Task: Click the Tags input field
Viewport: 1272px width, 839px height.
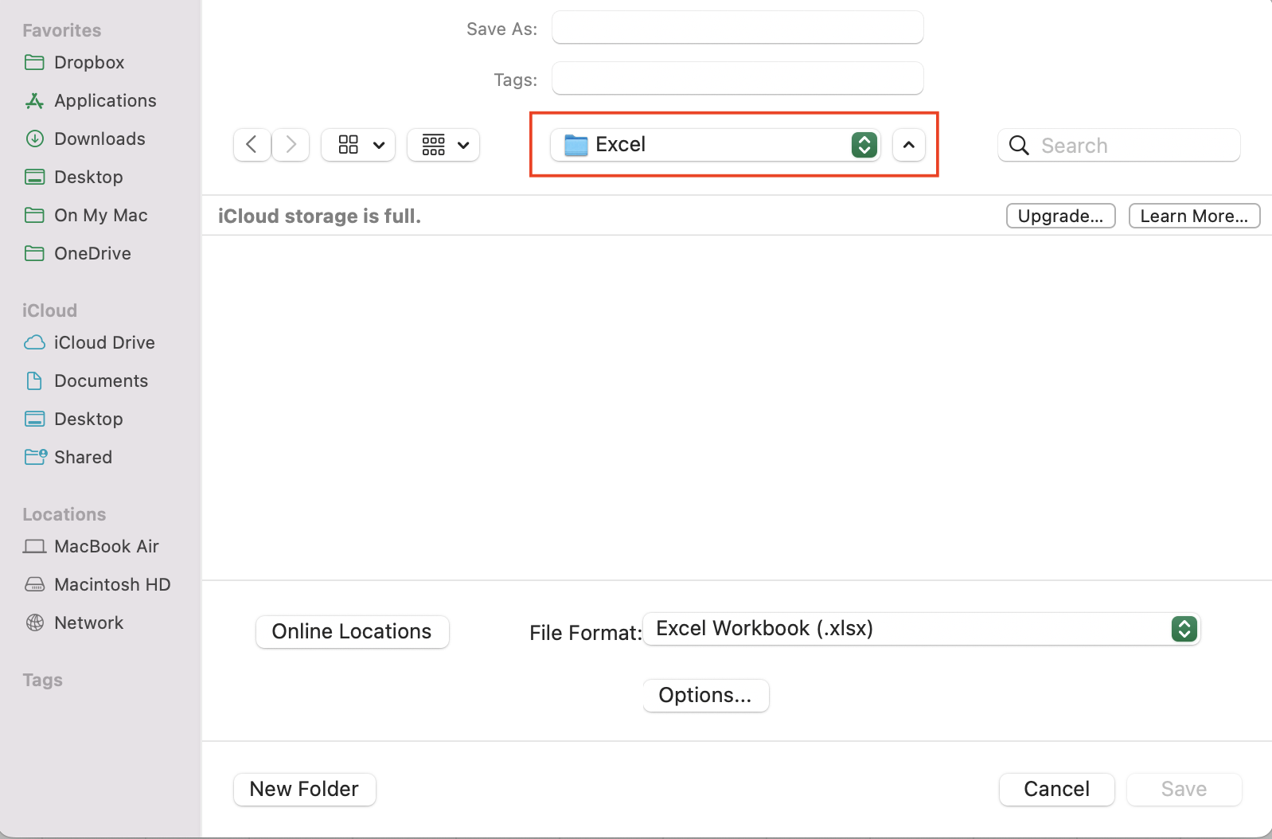Action: pos(738,79)
